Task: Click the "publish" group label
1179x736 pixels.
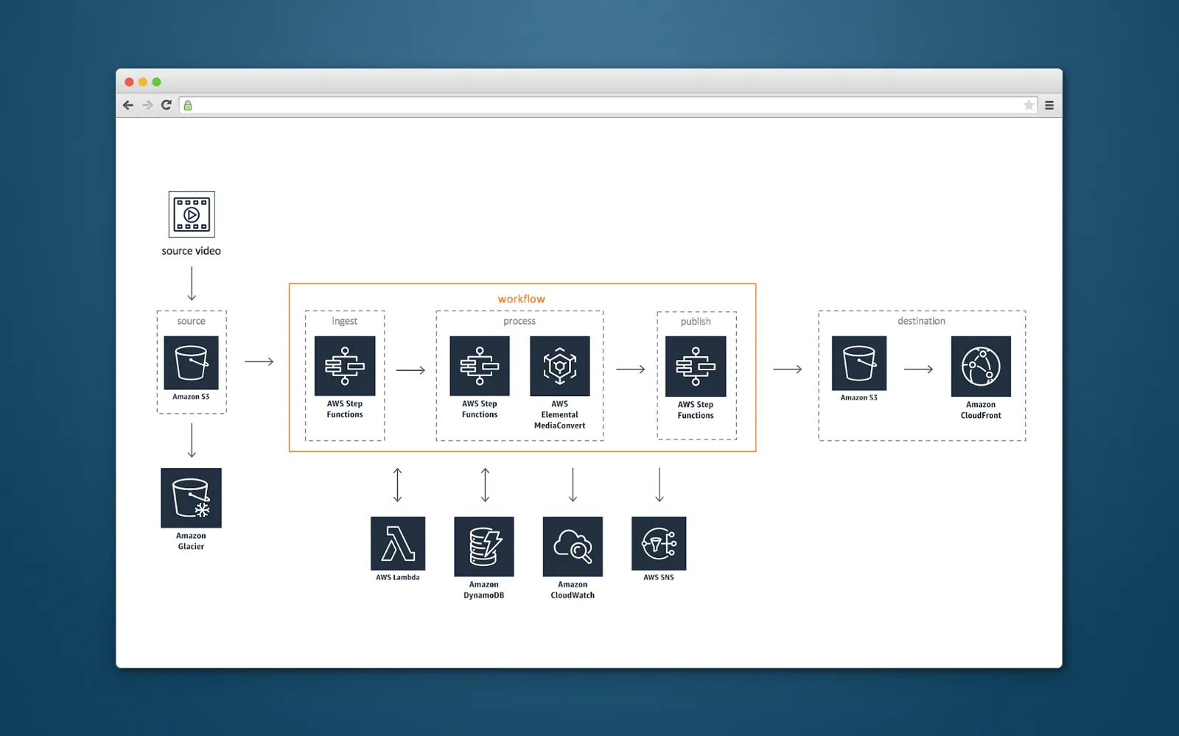Action: coord(696,322)
